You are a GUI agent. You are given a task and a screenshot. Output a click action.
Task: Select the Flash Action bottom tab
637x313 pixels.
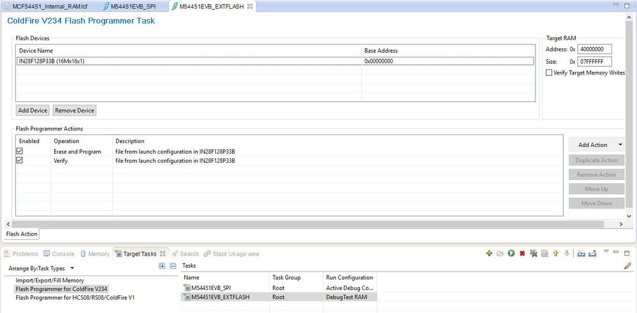(x=22, y=234)
